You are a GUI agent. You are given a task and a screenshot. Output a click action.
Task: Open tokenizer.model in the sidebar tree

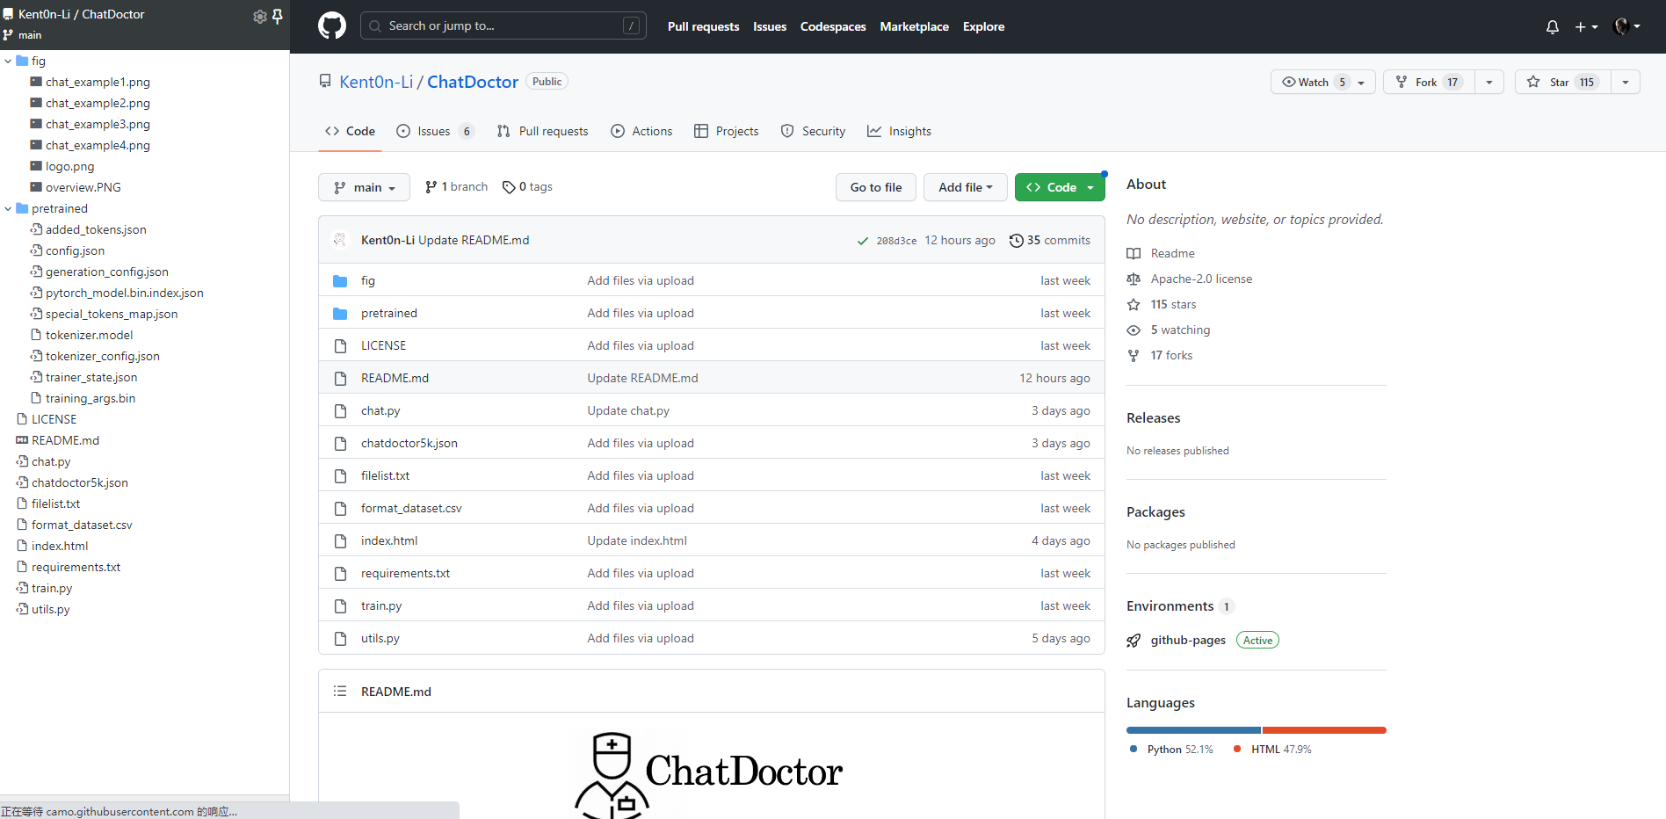(89, 335)
